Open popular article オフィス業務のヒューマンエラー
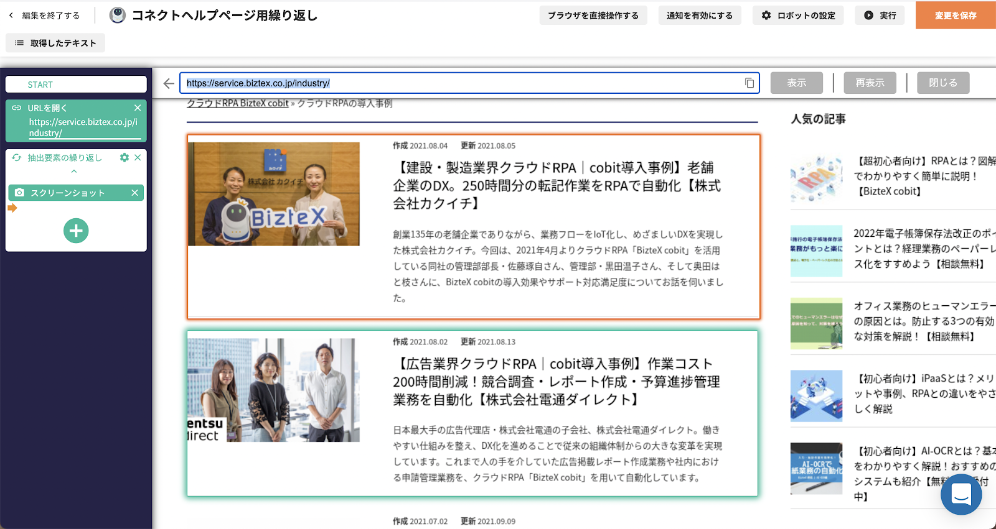This screenshot has width=996, height=529. 924,321
